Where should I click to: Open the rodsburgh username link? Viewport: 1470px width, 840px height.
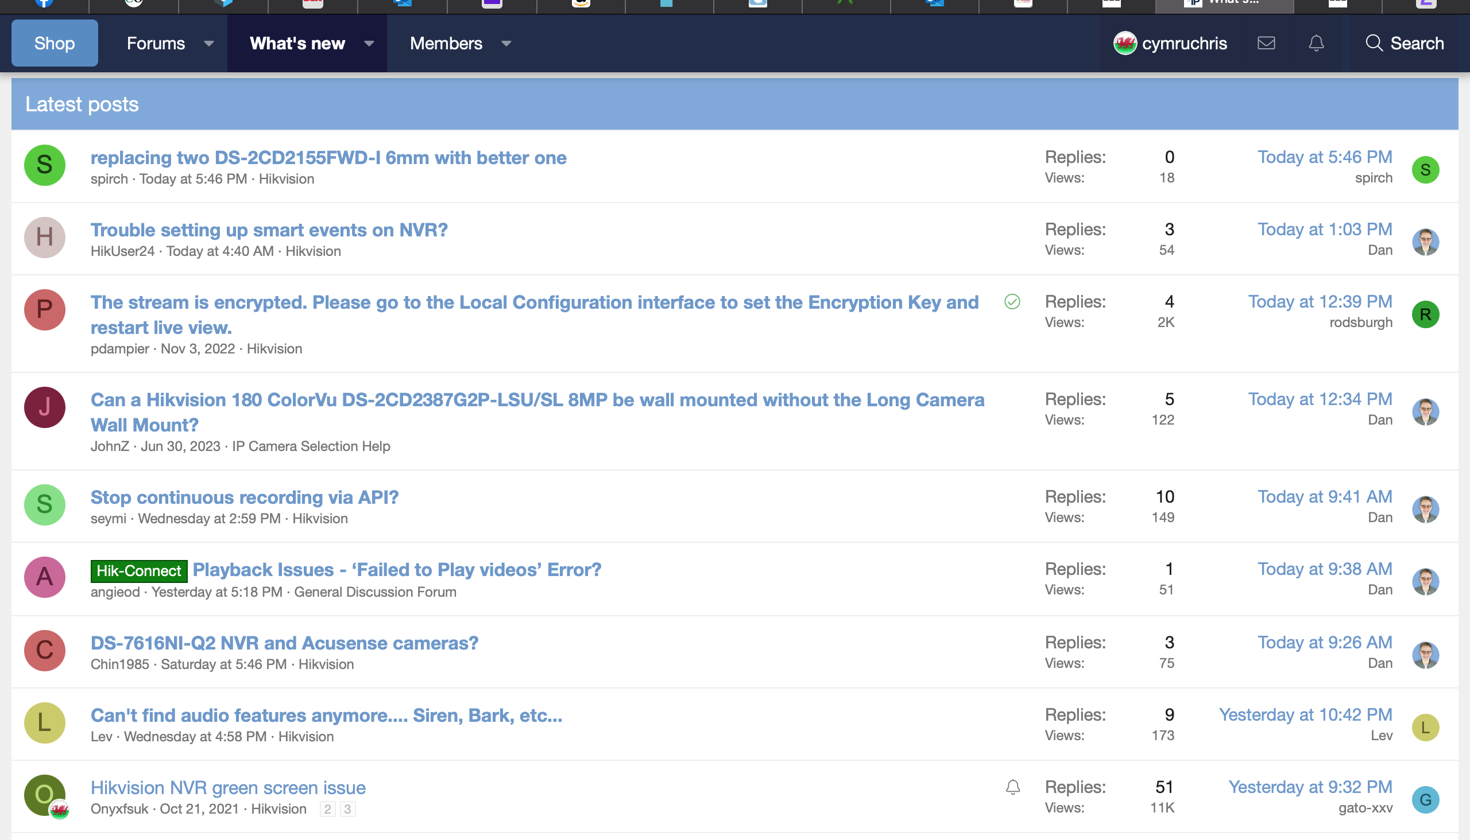pyautogui.click(x=1361, y=322)
